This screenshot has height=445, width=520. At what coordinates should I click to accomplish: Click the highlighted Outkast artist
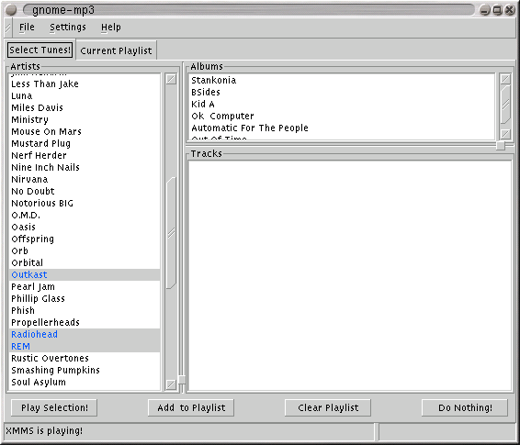pyautogui.click(x=85, y=275)
